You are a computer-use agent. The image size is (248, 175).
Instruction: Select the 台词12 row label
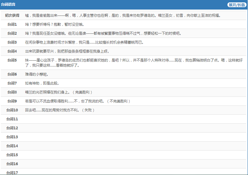click(12, 128)
